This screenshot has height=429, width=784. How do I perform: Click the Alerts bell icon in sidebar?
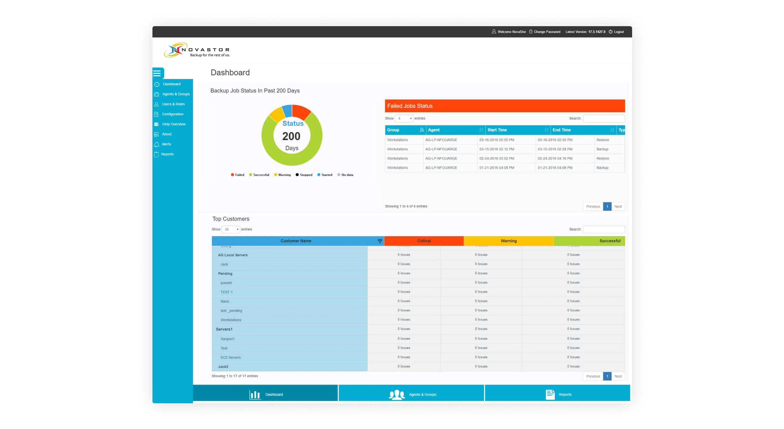click(157, 144)
